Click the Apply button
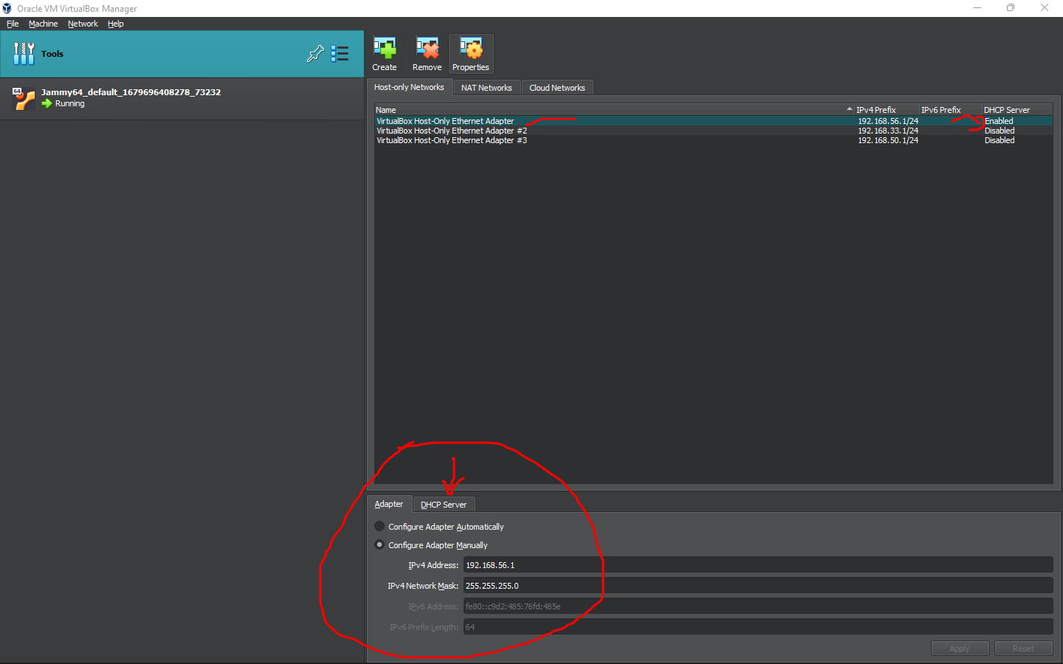 [960, 648]
